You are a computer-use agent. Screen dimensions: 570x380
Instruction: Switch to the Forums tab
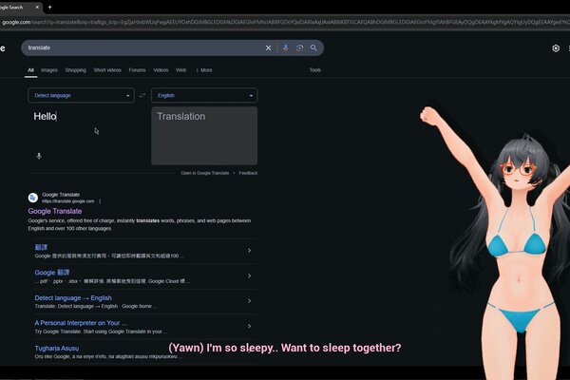(137, 70)
